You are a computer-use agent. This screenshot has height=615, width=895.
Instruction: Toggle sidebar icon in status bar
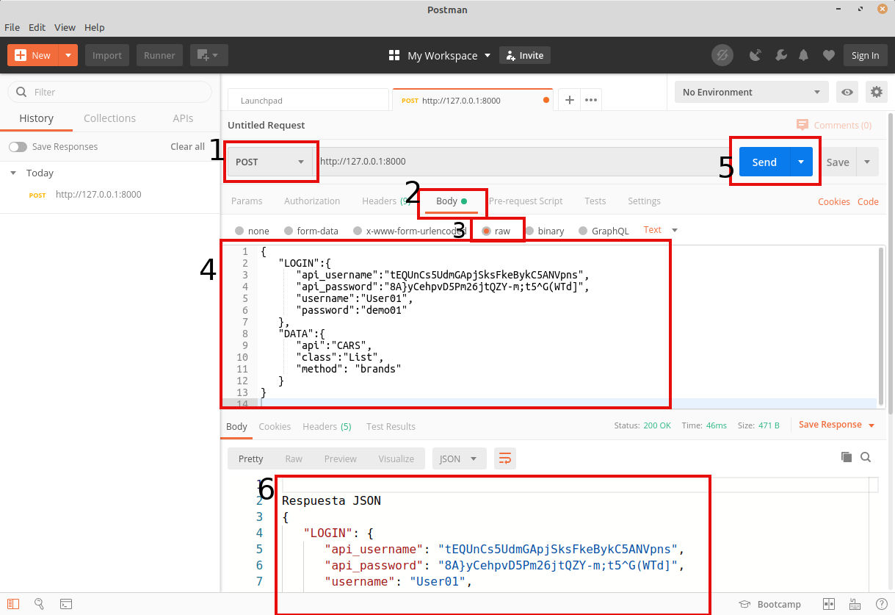13,604
